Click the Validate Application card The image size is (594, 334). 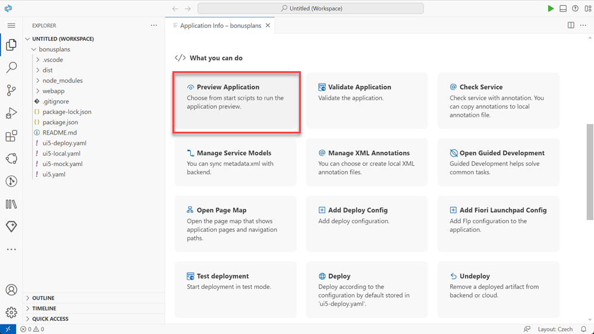pos(367,100)
